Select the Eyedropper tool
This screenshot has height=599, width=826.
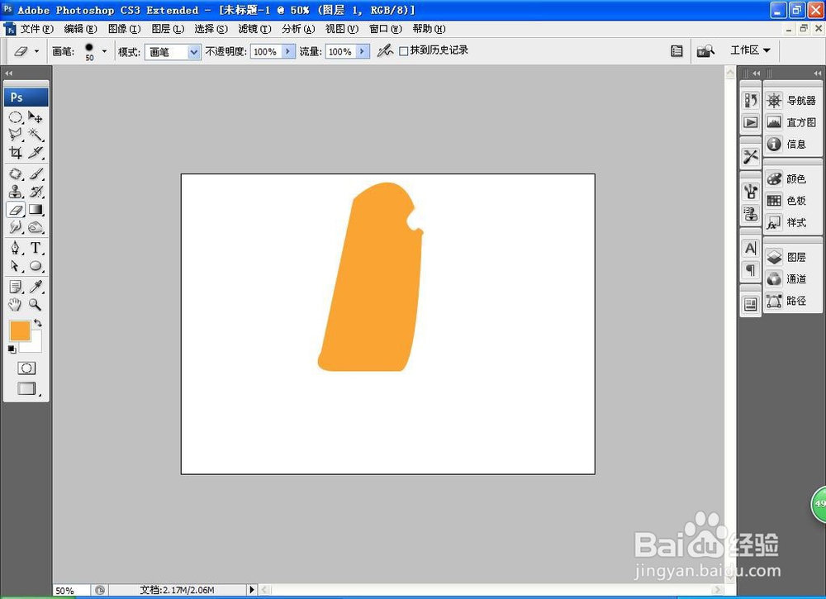[x=36, y=287]
